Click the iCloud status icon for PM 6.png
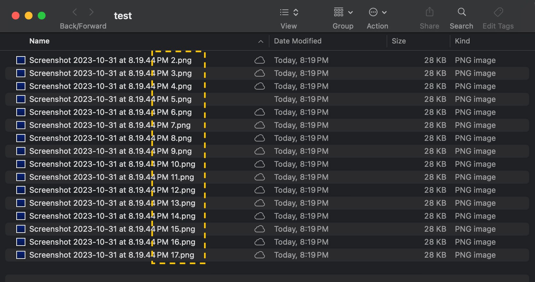Screen dimensions: 535x282 [259, 112]
